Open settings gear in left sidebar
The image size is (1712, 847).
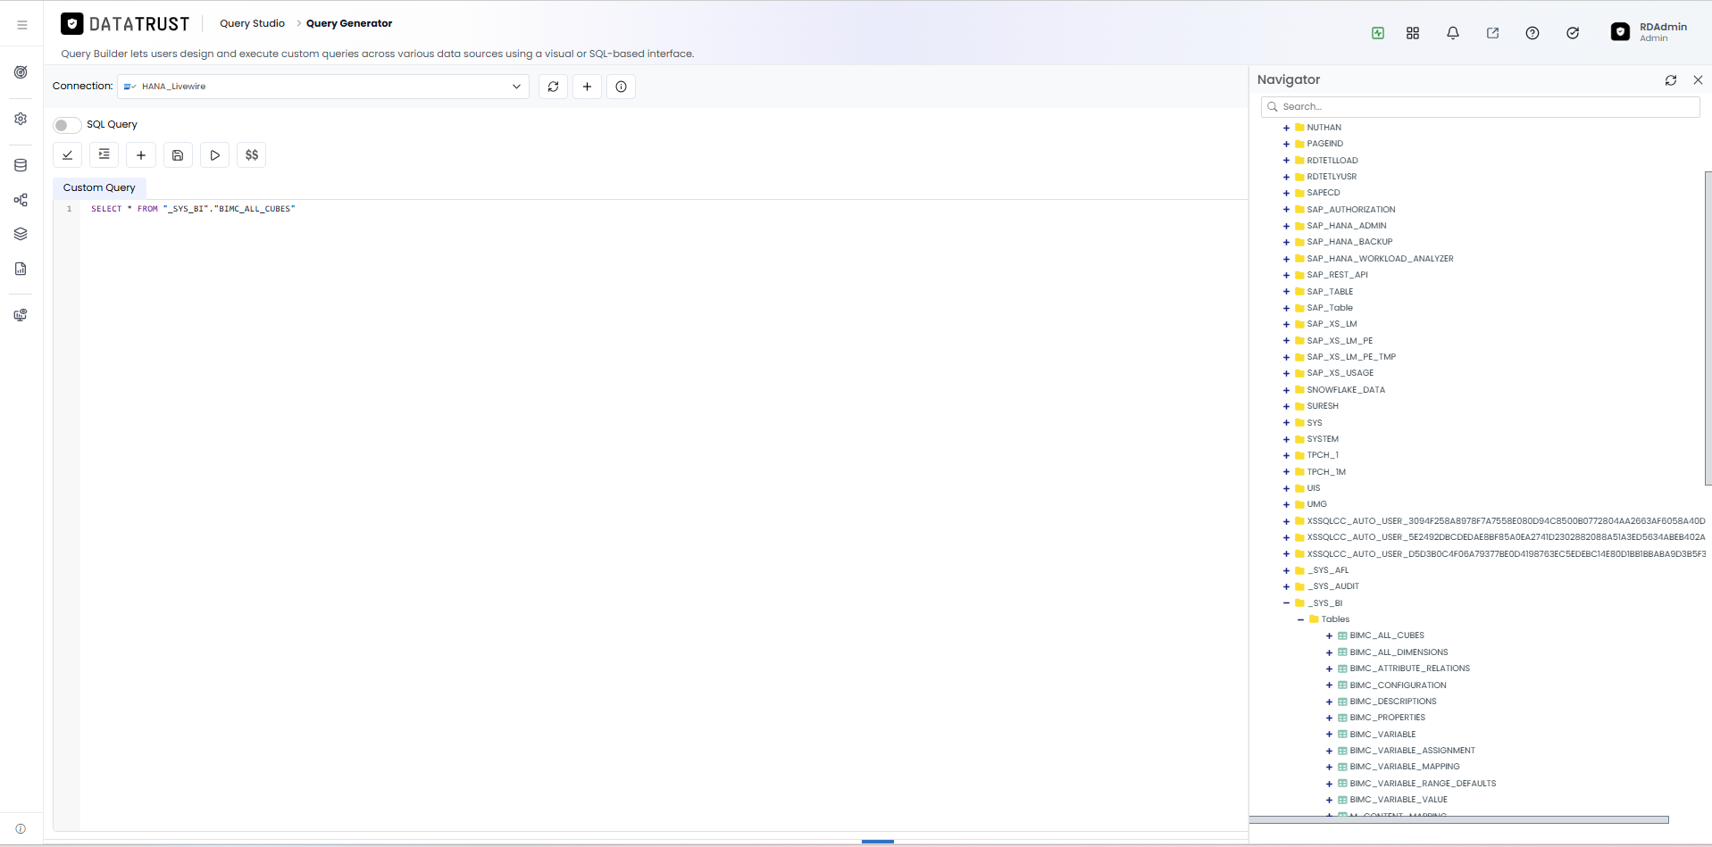pyautogui.click(x=21, y=119)
